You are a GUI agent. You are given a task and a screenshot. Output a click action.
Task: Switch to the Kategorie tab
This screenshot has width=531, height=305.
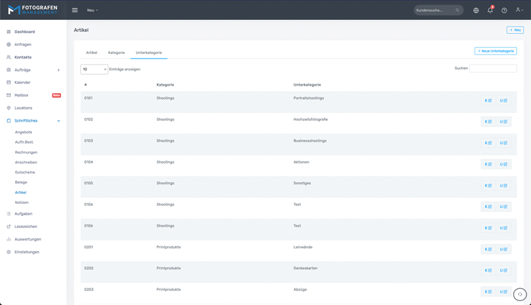(116, 52)
